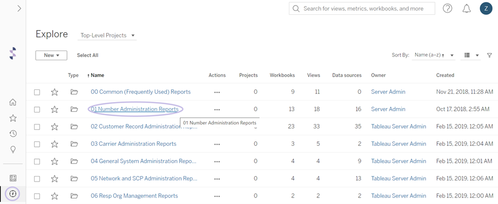Open the New dropdown button
Viewport: 498px width, 204px height.
pyautogui.click(x=51, y=55)
